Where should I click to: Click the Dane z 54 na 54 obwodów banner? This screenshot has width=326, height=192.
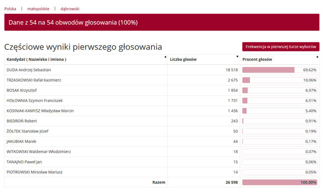[x=162, y=22]
